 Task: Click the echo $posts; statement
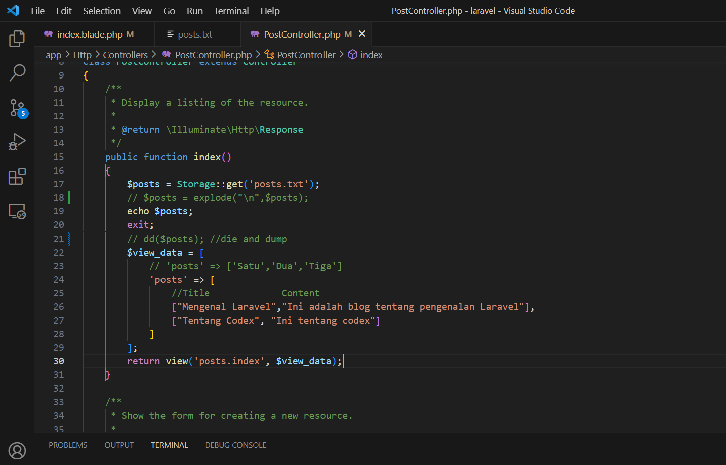click(160, 211)
